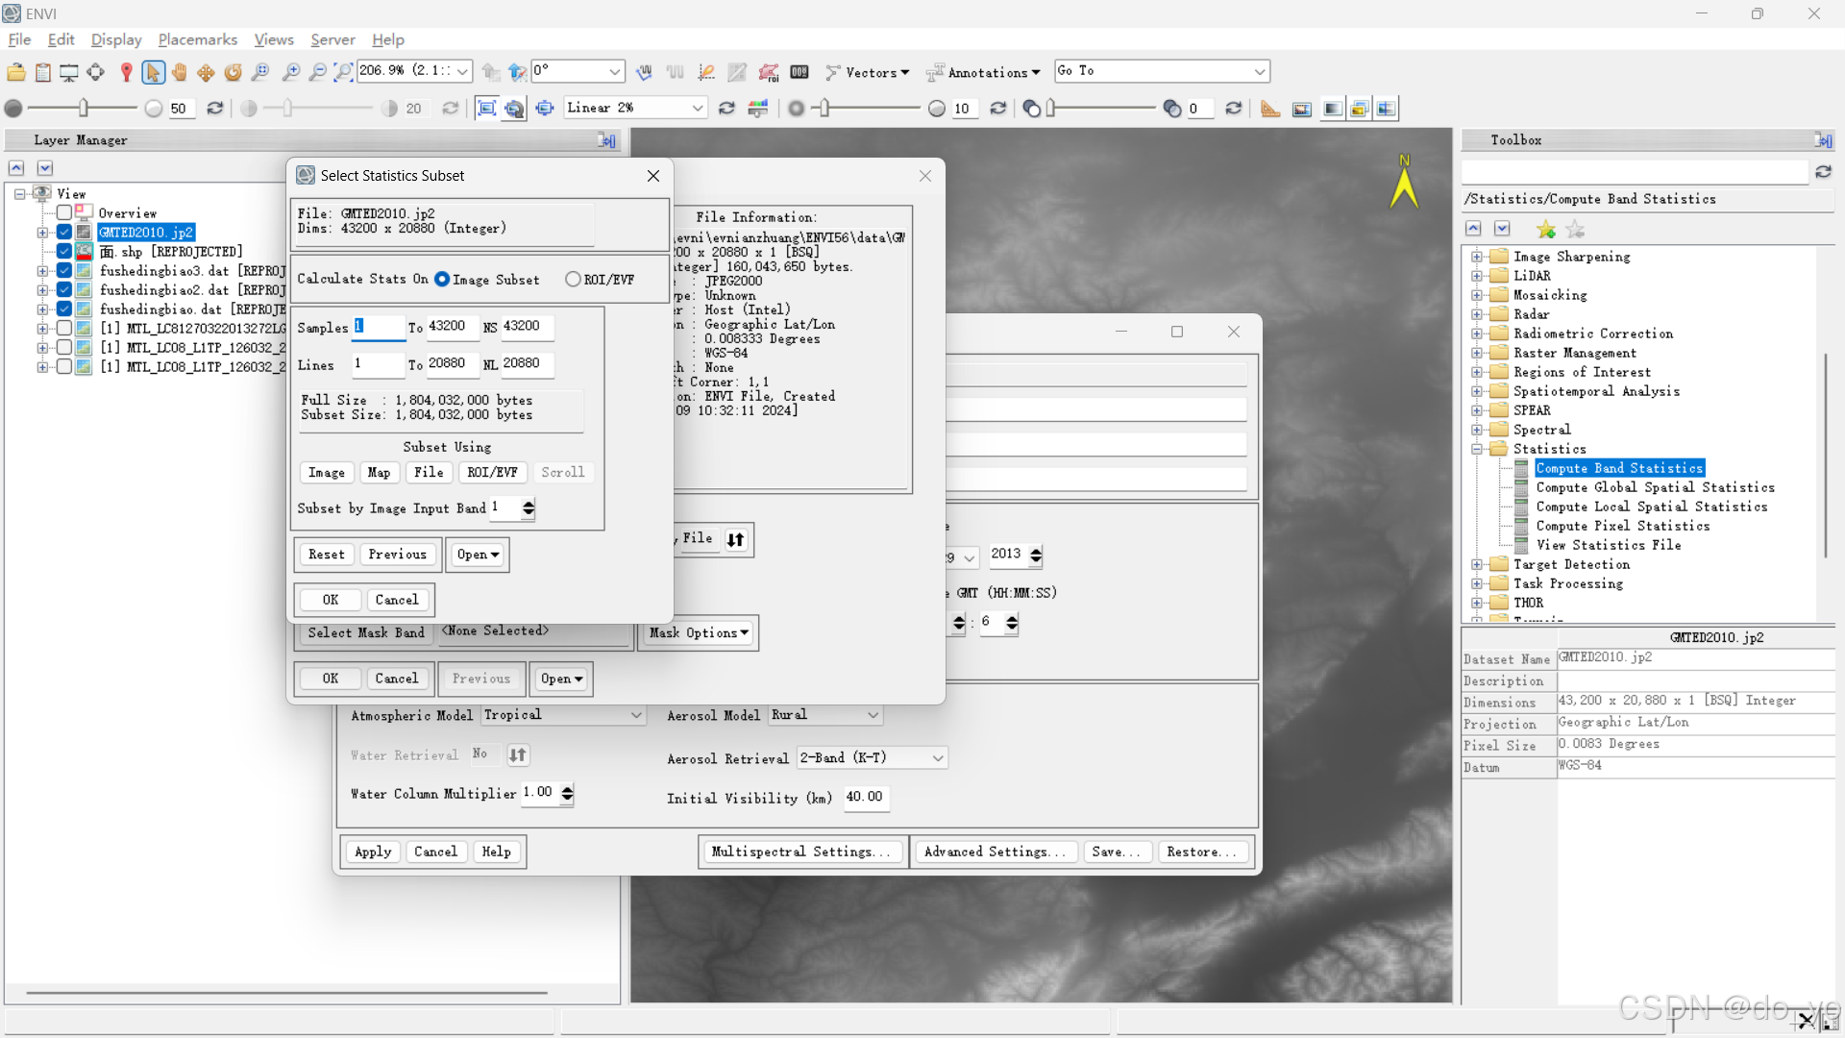Open the ROI tool icon
Image resolution: width=1845 pixels, height=1038 pixels.
[768, 72]
